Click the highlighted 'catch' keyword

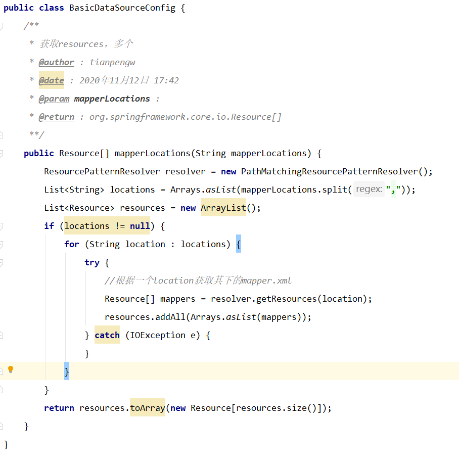(x=107, y=335)
